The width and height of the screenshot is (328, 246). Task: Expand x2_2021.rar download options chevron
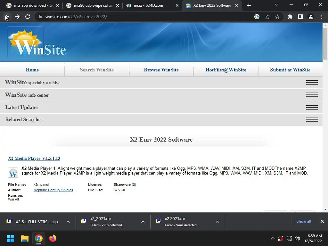click(143, 222)
